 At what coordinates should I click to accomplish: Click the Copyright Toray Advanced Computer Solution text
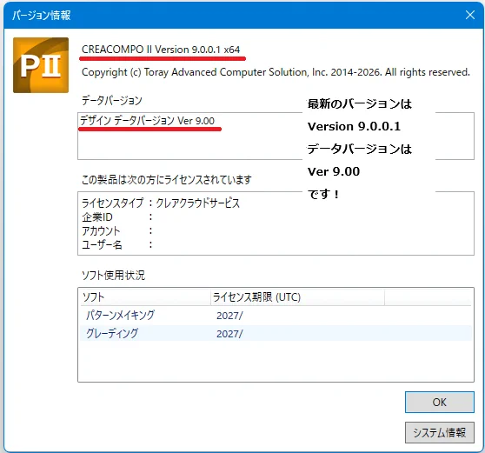(x=276, y=72)
